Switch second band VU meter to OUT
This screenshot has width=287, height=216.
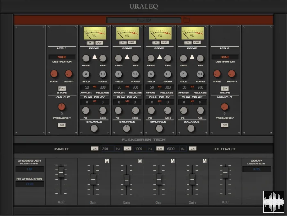pos(132,43)
